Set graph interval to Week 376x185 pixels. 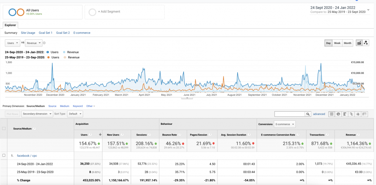coord(337,43)
